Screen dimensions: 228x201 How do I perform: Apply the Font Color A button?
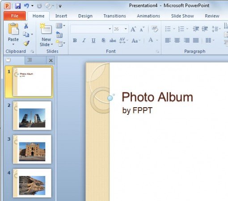[151, 40]
